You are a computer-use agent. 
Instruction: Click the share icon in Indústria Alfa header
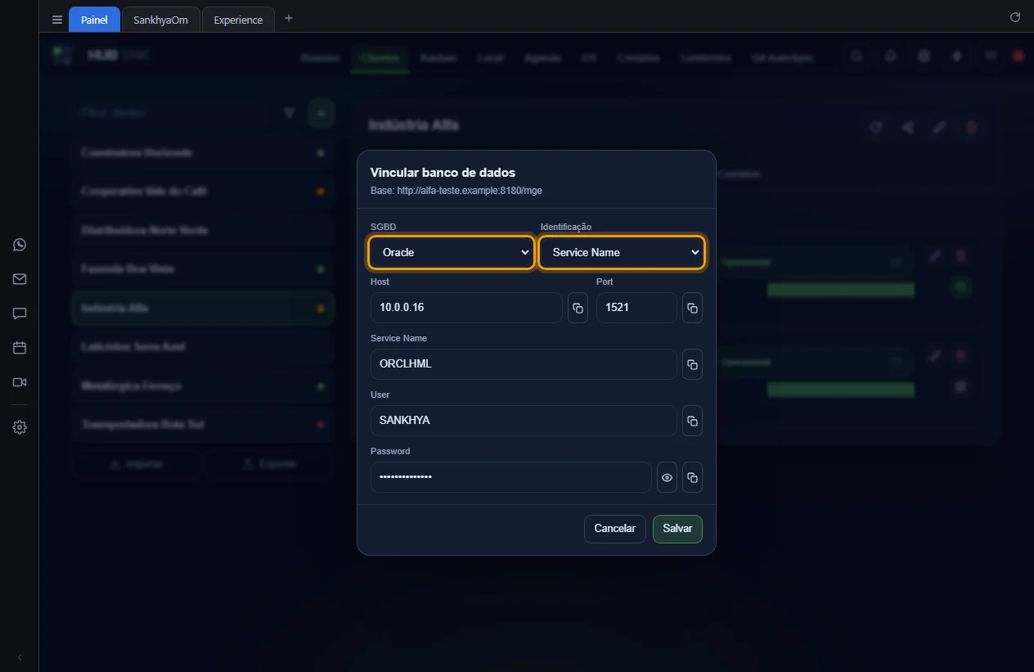tap(907, 127)
